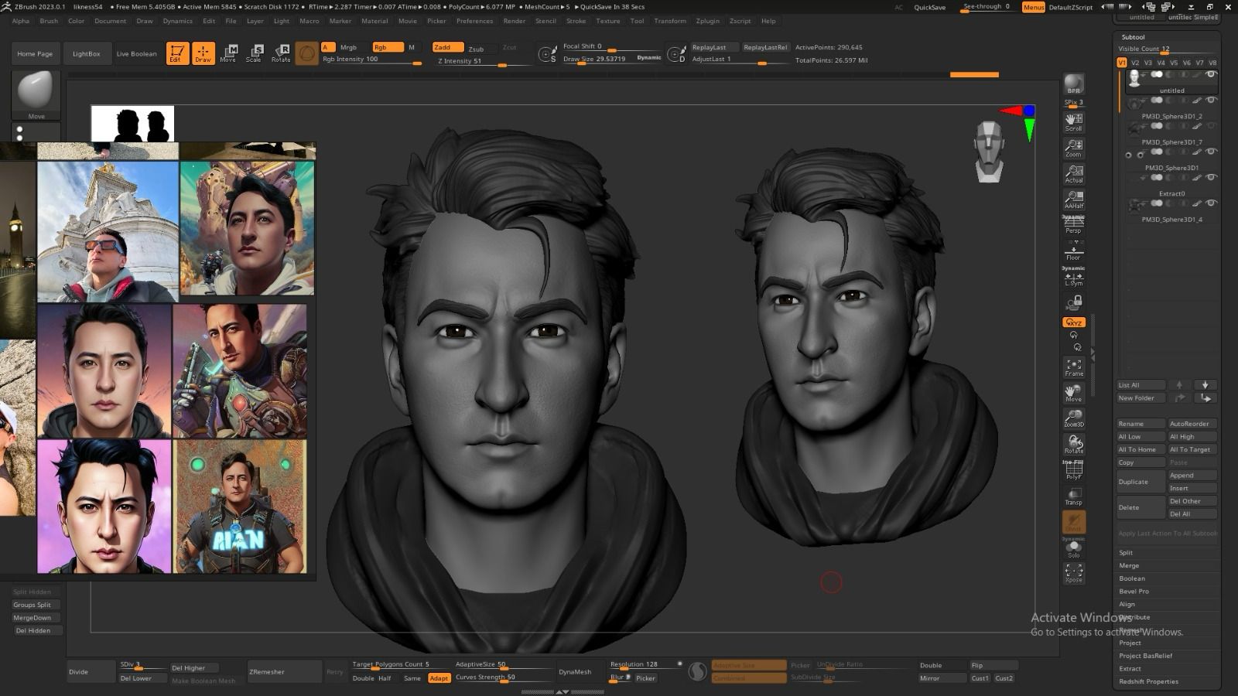This screenshot has width=1238, height=696.
Task: Toggle the L.Sym local symmetry icon
Action: 1074,276
